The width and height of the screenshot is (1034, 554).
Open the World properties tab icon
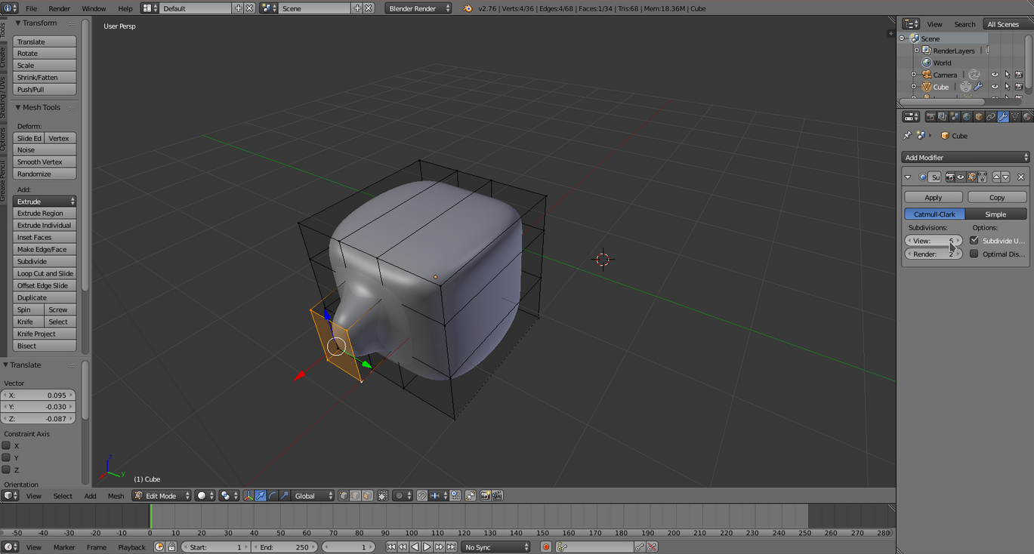tap(966, 117)
